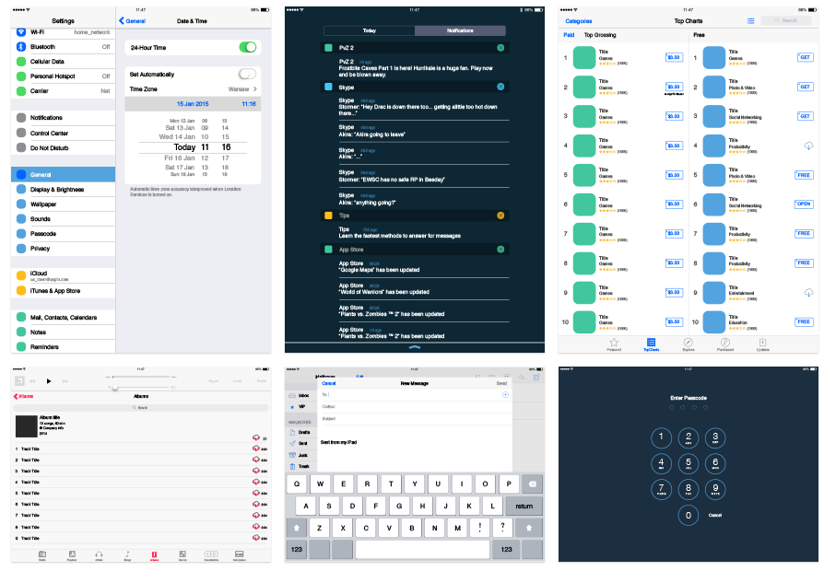Go back to General settings

pos(132,21)
